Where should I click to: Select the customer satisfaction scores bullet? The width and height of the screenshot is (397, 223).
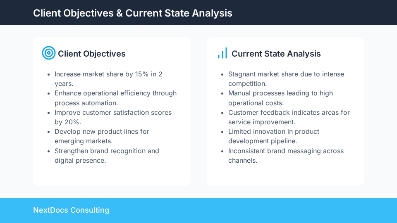113,117
